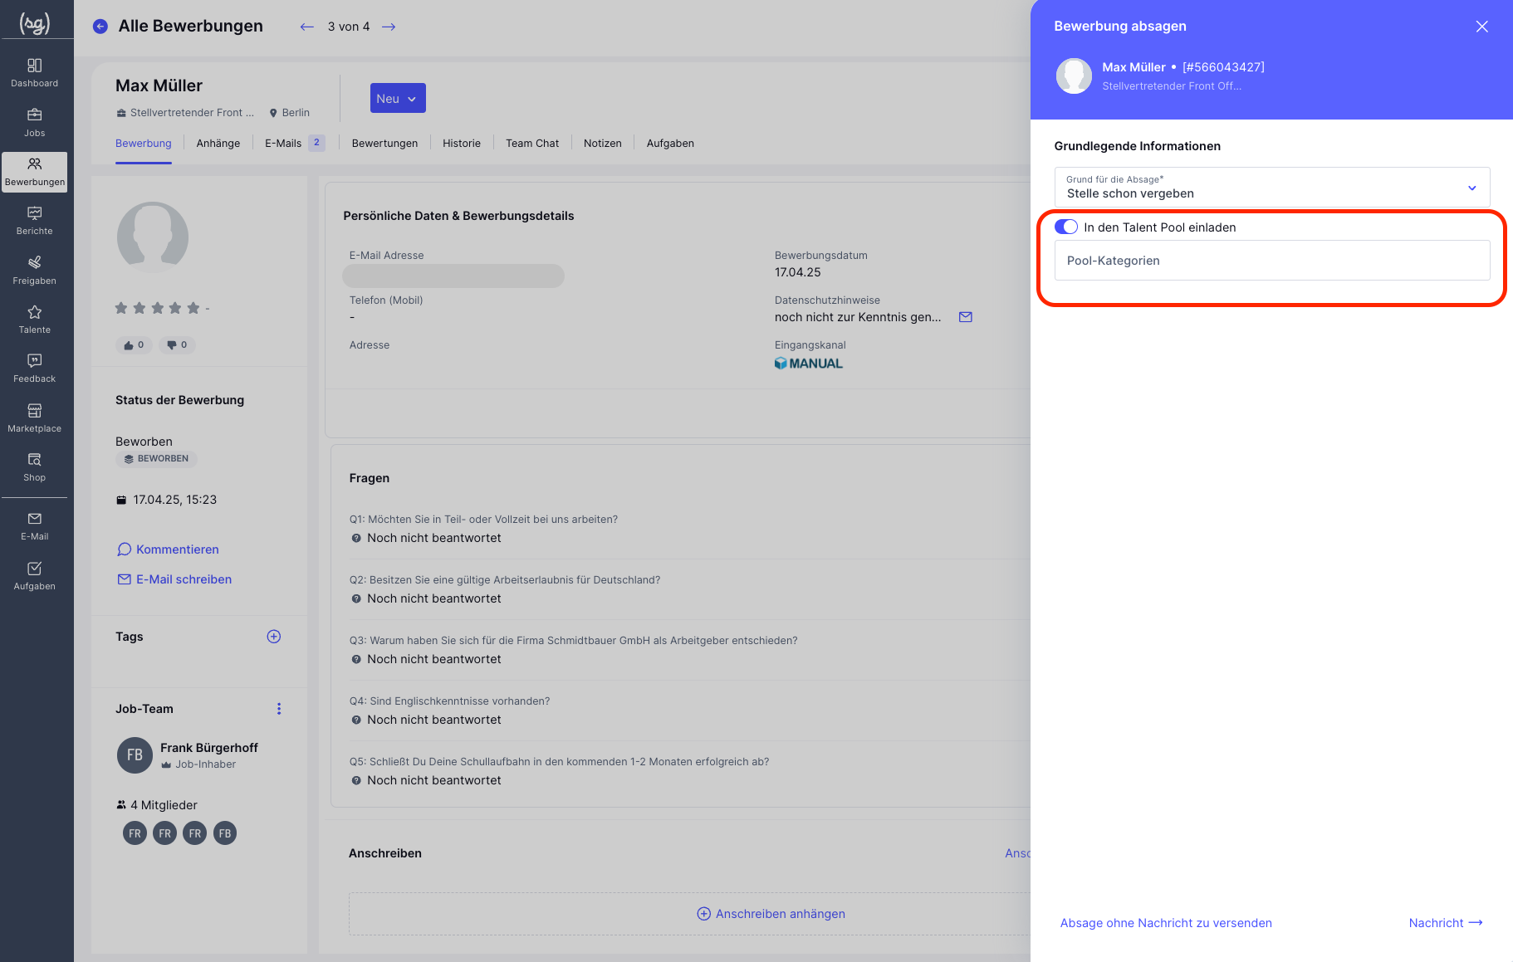1513x962 pixels.
Task: Click the applicant profile picture
Action: pyautogui.click(x=153, y=237)
